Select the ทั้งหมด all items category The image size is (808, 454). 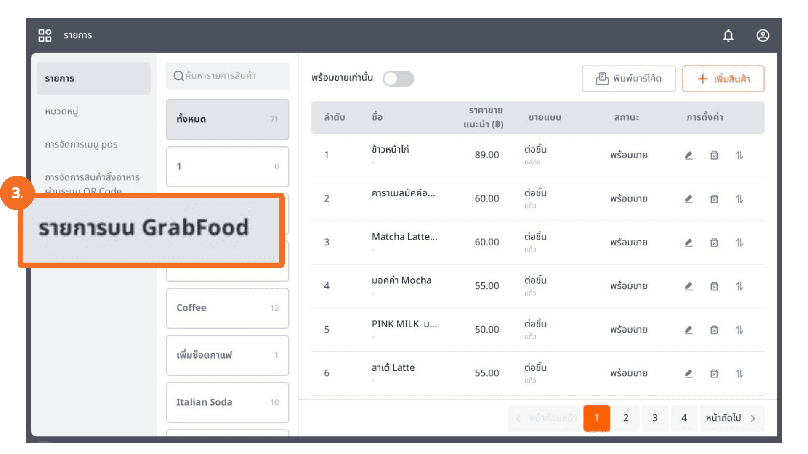227,119
